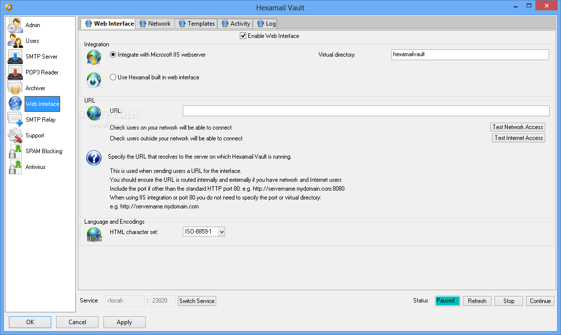Viewport: 561px width, 335px height.
Task: Select the Users label in sidebar
Action: 32,41
